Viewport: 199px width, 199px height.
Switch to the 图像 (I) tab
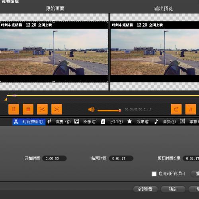pos(86,122)
